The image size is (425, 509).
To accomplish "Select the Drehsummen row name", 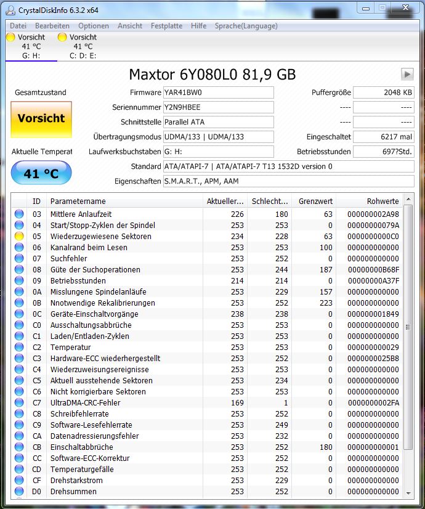I will (73, 492).
